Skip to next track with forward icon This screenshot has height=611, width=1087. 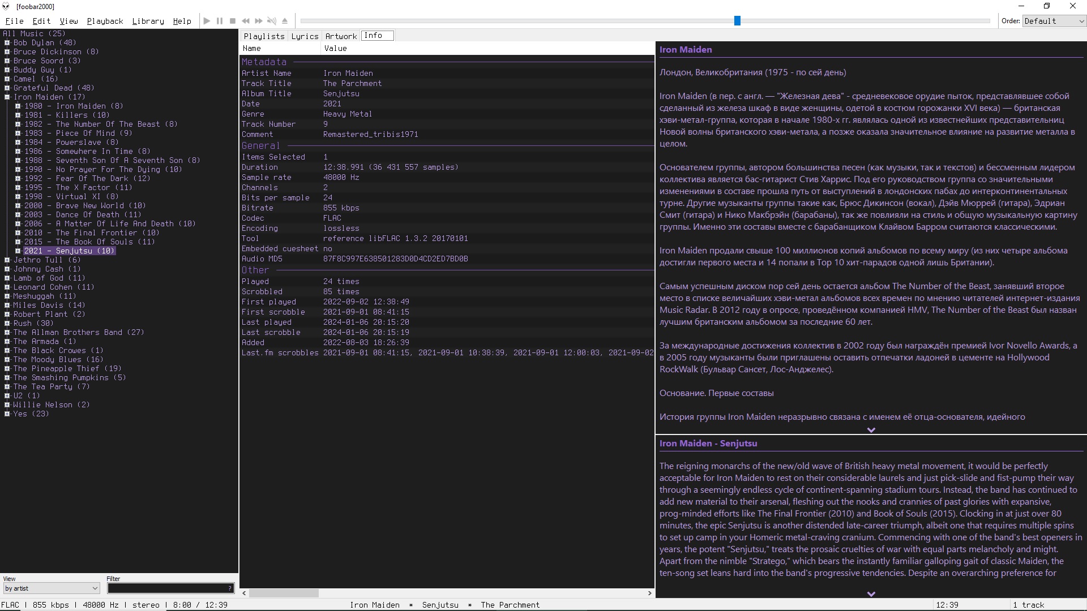[259, 21]
